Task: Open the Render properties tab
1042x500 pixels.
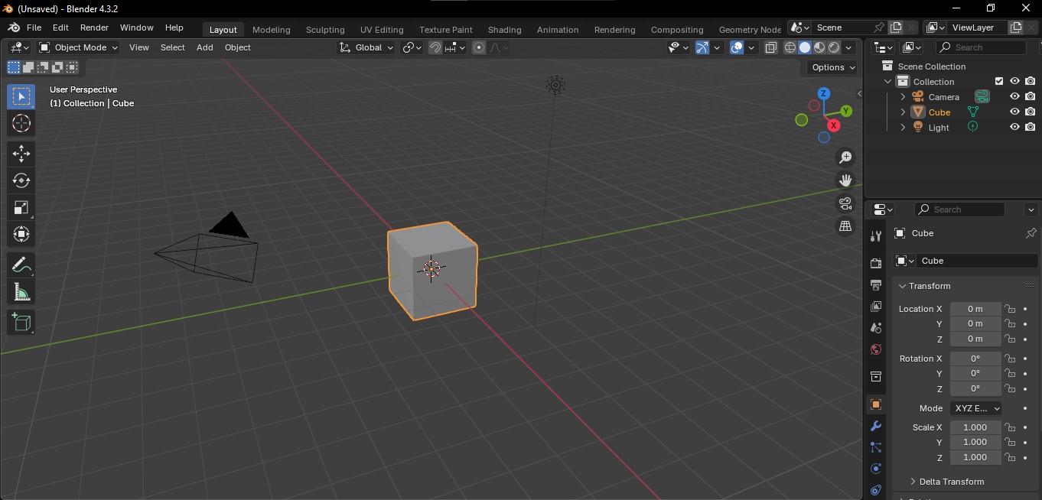Action: pyautogui.click(x=876, y=264)
